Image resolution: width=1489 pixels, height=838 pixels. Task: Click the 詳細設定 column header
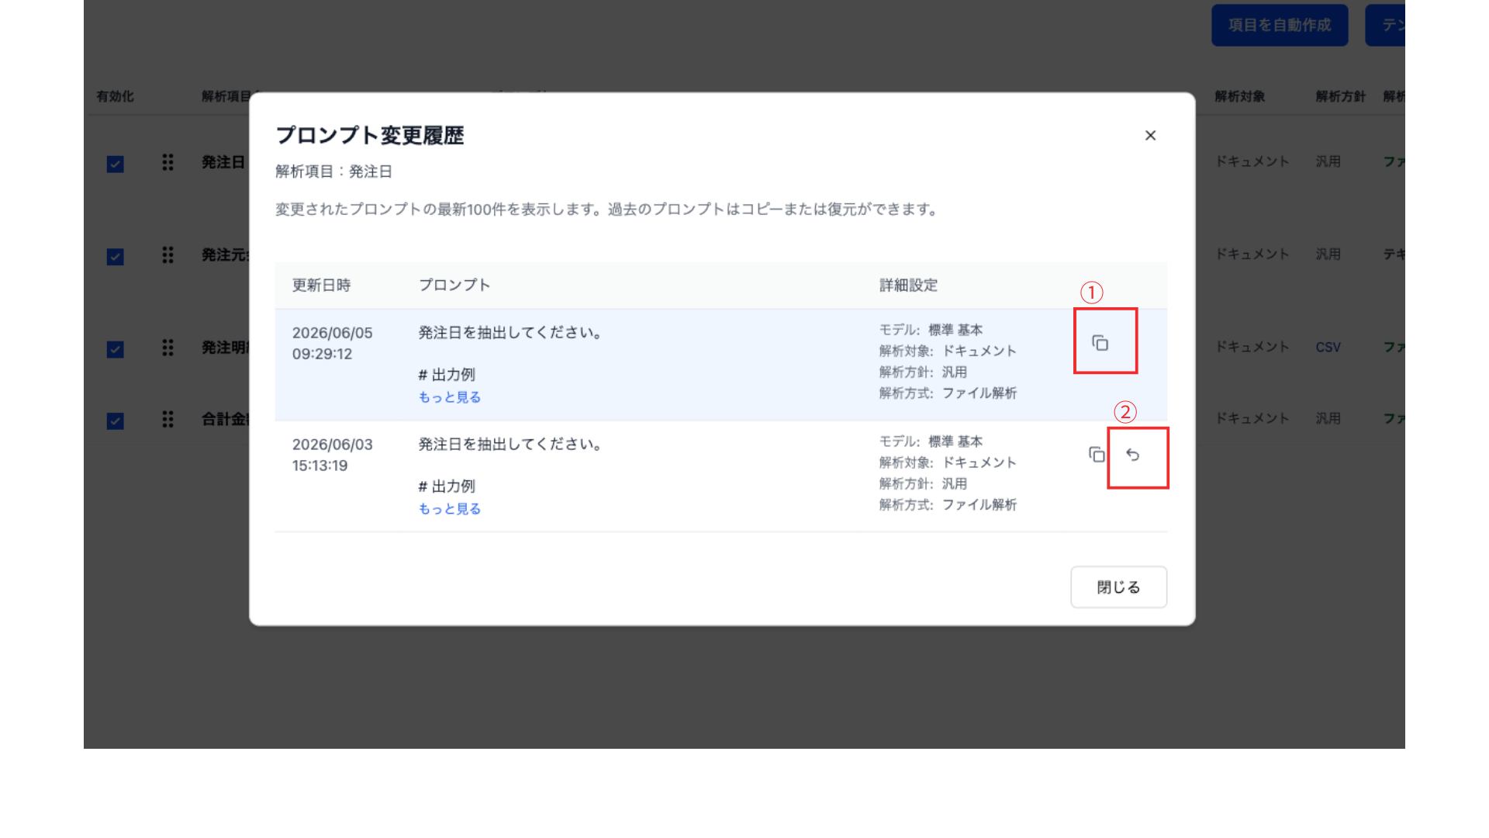pyautogui.click(x=908, y=286)
